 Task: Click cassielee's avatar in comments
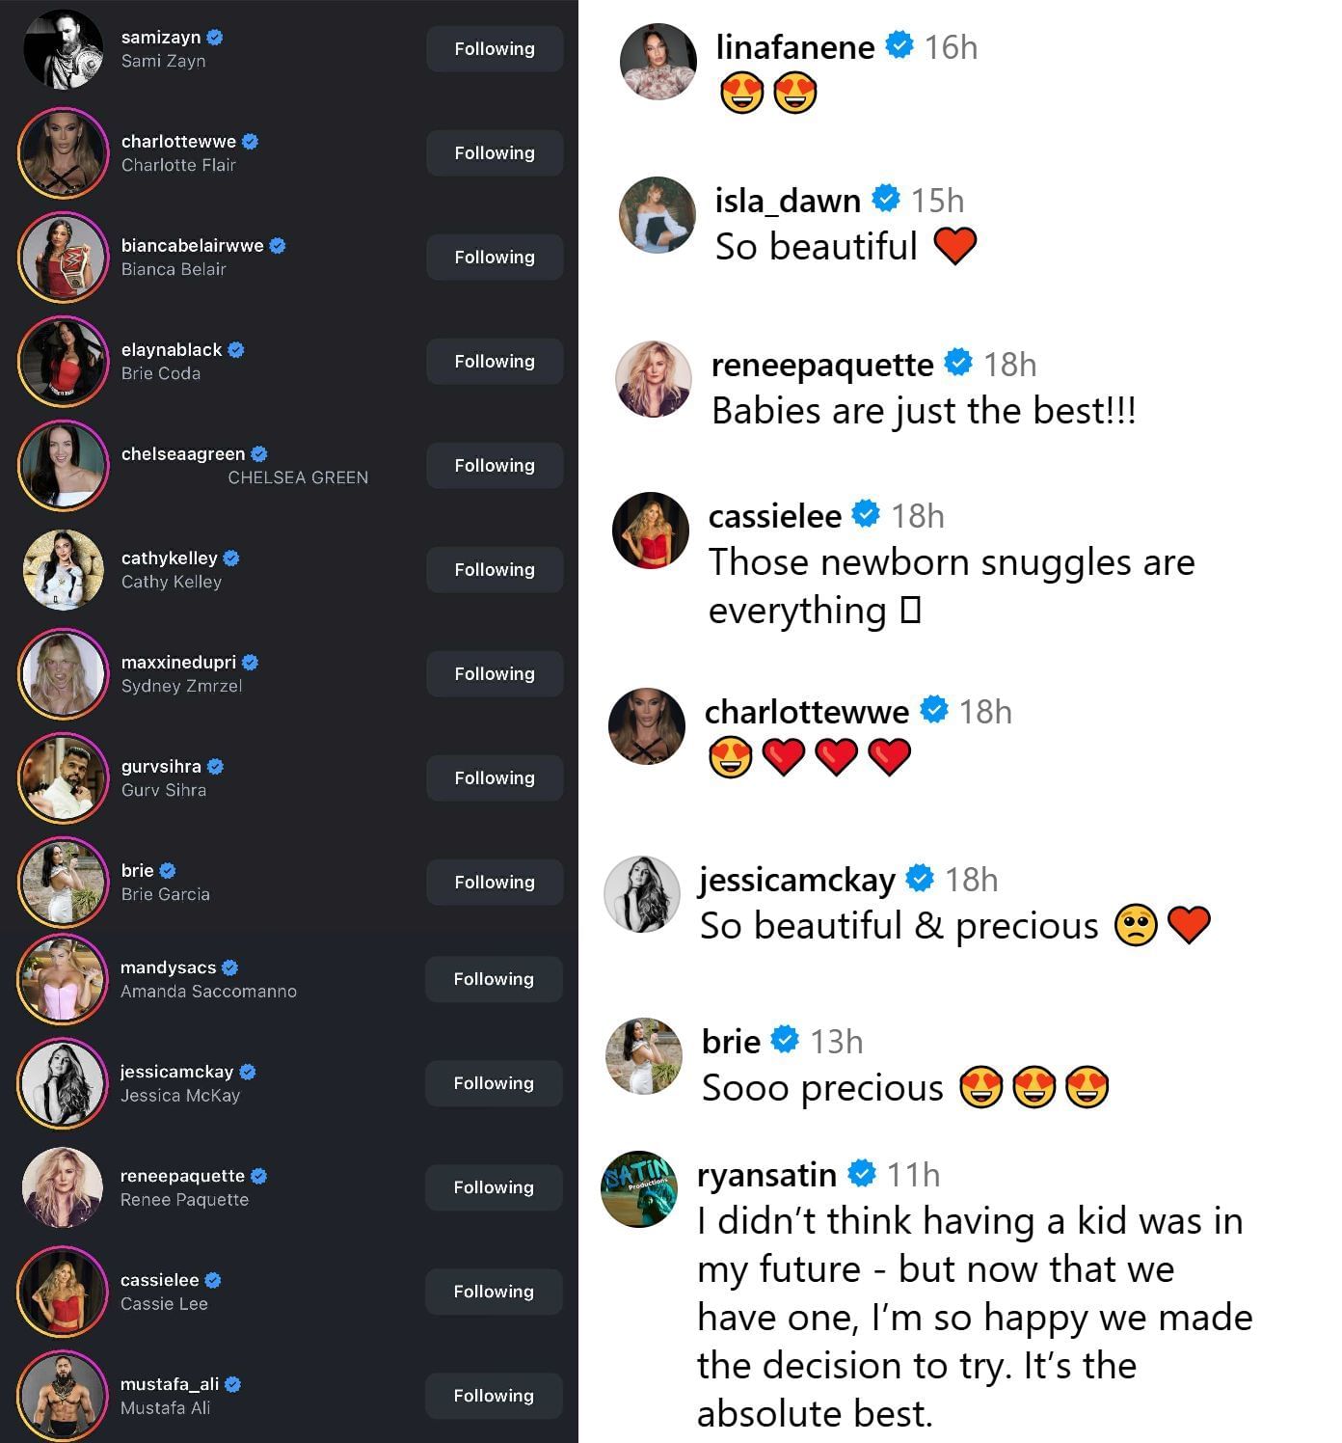coord(651,531)
